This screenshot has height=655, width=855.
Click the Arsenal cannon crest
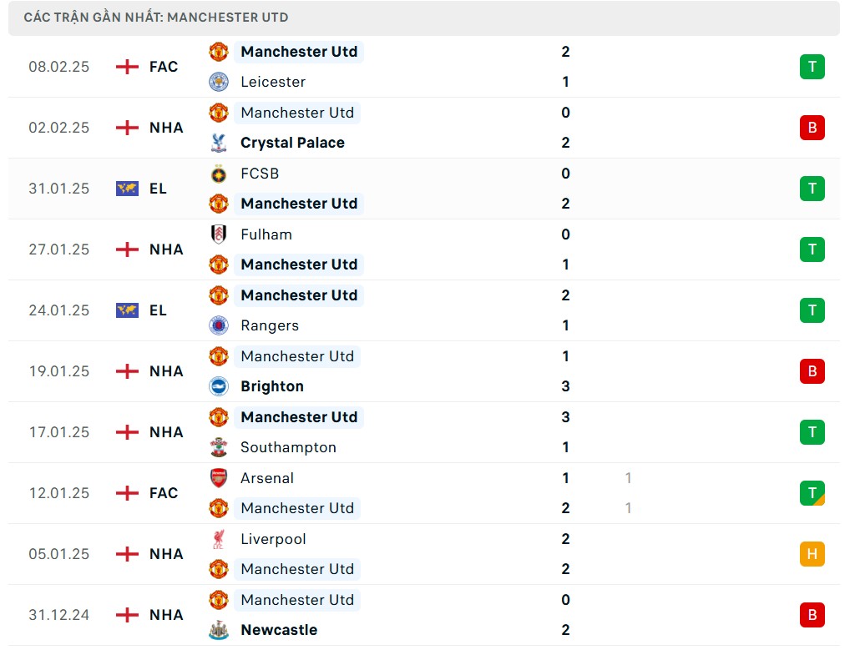tap(219, 478)
